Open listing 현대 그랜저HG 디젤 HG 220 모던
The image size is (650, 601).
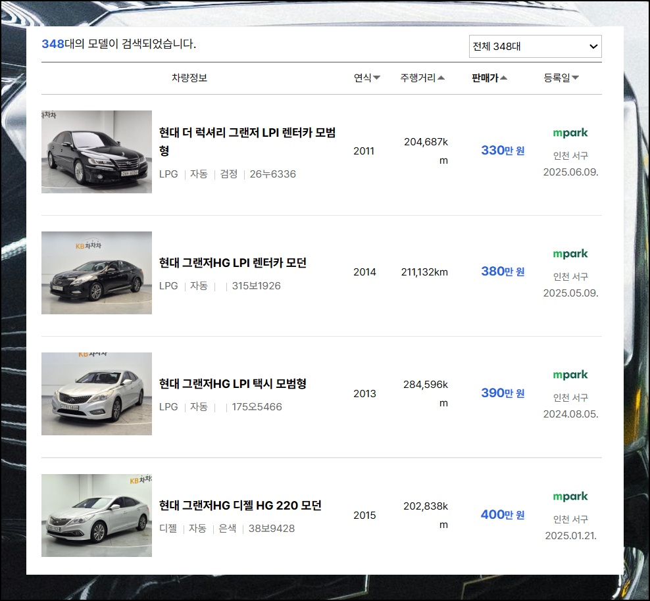240,505
